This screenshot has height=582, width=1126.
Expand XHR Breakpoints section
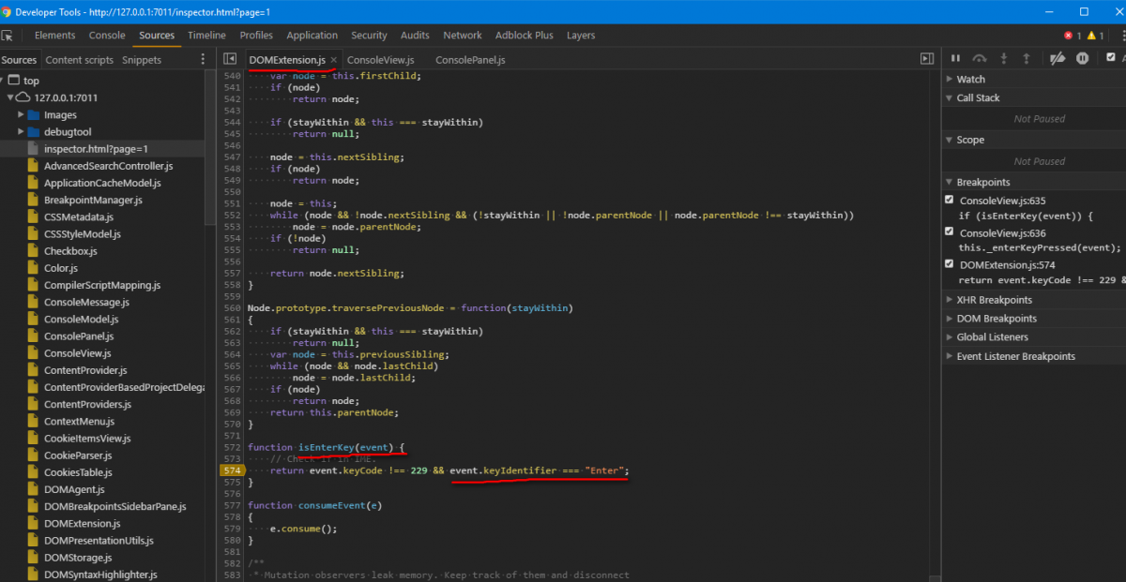tap(994, 300)
